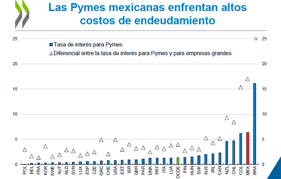
Task: Click the OECD double-chevron logo
Action: click(x=22, y=14)
